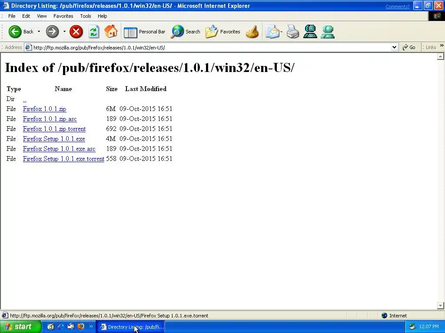
Task: Open Forward button history dropdown arrow
Action: click(x=64, y=31)
